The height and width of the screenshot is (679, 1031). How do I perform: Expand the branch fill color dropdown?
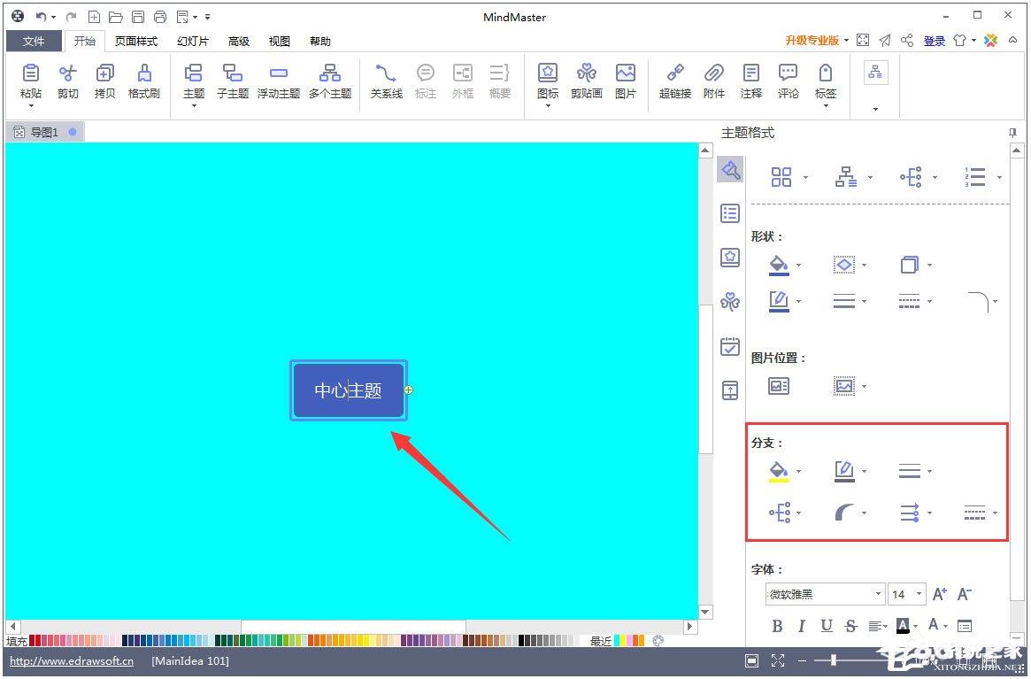click(799, 471)
